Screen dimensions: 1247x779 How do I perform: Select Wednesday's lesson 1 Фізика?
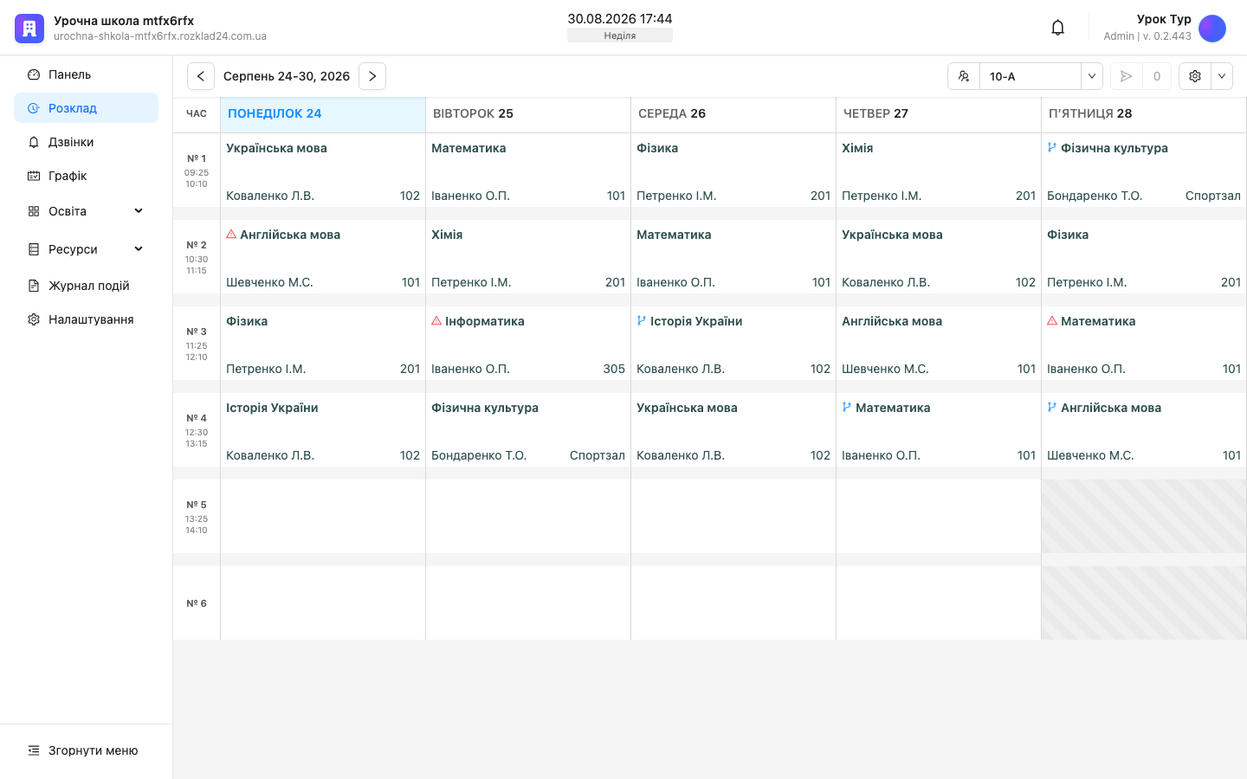point(733,171)
